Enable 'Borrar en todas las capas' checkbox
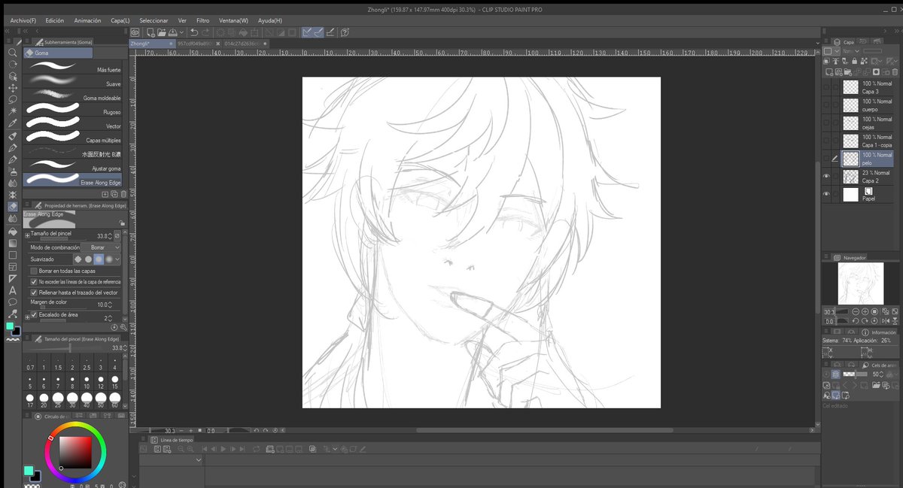The width and height of the screenshot is (903, 488). tap(34, 271)
